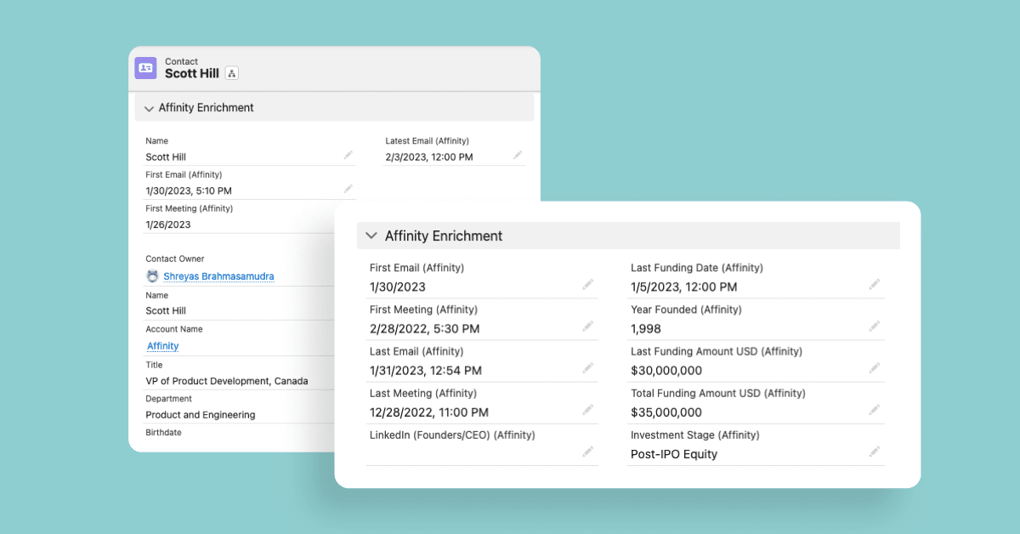Viewport: 1020px width, 534px height.
Task: Click the $35,000,000 total funding amount
Action: 666,412
